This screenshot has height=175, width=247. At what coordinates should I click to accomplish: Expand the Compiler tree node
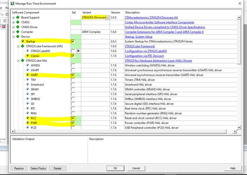pyautogui.click(x=14, y=32)
